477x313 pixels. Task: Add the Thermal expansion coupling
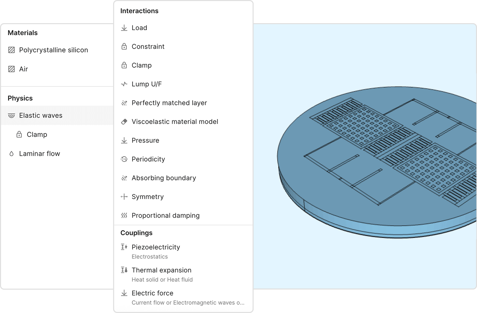coord(161,270)
